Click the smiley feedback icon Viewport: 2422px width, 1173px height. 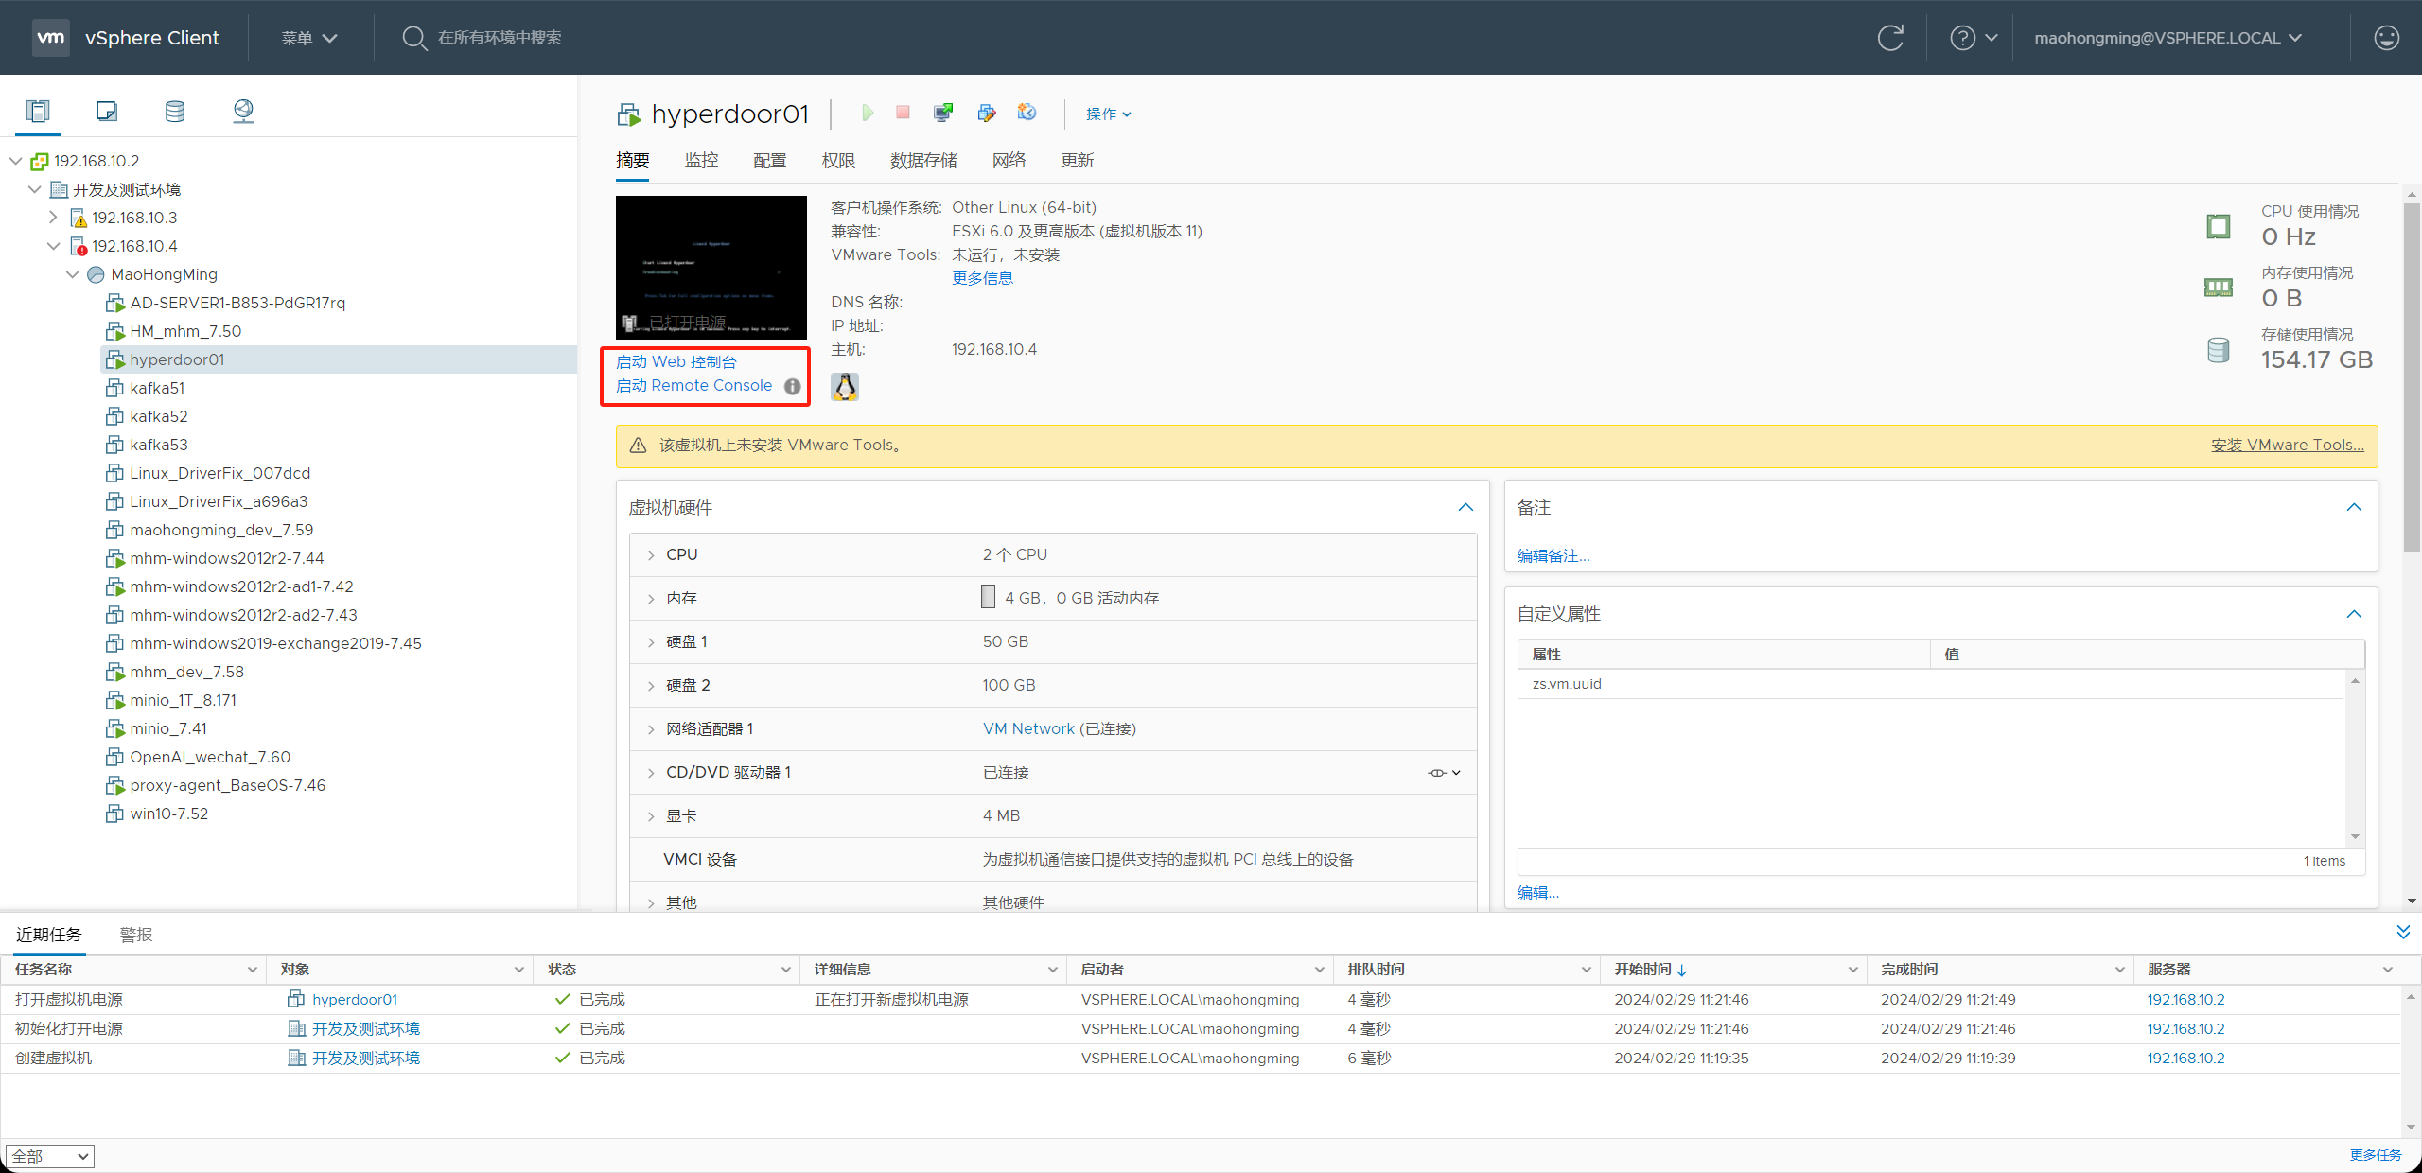click(2386, 38)
